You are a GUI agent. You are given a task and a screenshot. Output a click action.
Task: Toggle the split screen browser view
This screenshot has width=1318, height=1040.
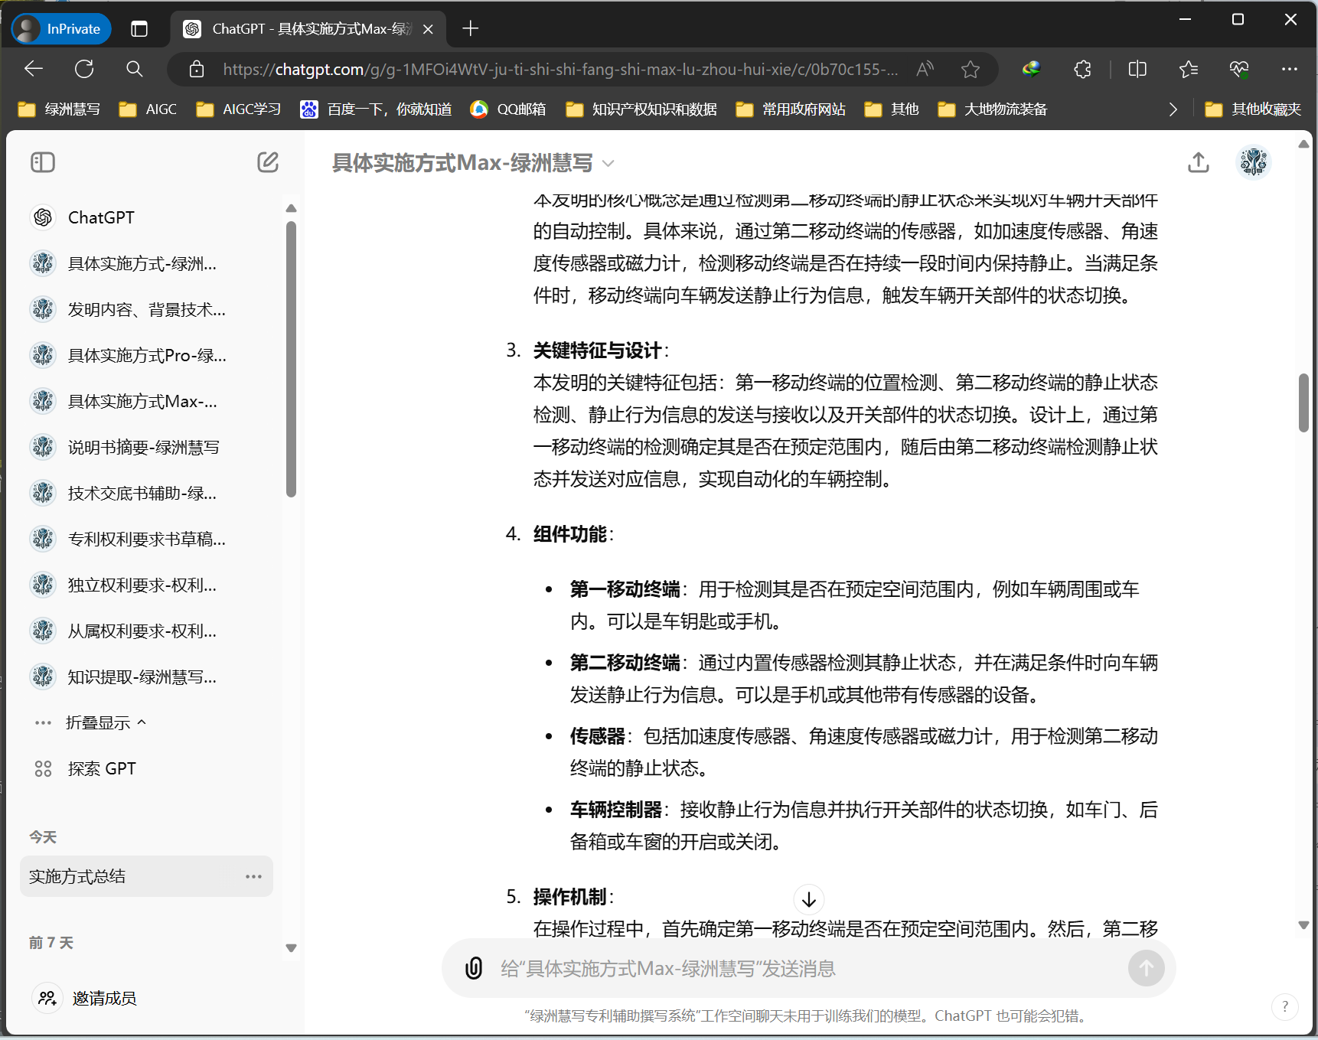tap(1137, 69)
